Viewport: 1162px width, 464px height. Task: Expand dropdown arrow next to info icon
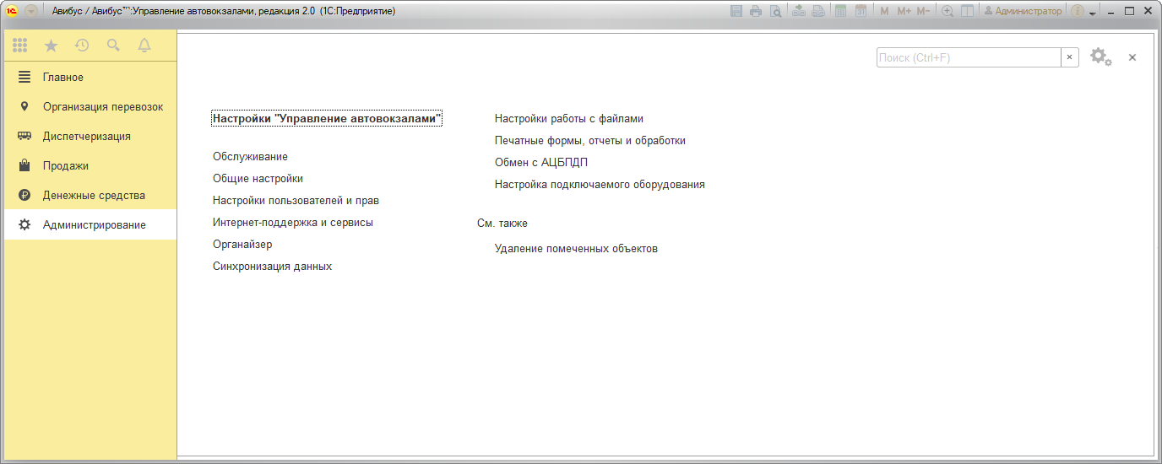click(1093, 13)
